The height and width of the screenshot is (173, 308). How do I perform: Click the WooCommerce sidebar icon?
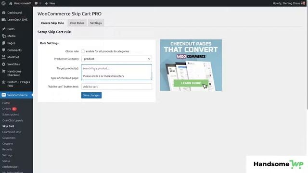[3, 95]
